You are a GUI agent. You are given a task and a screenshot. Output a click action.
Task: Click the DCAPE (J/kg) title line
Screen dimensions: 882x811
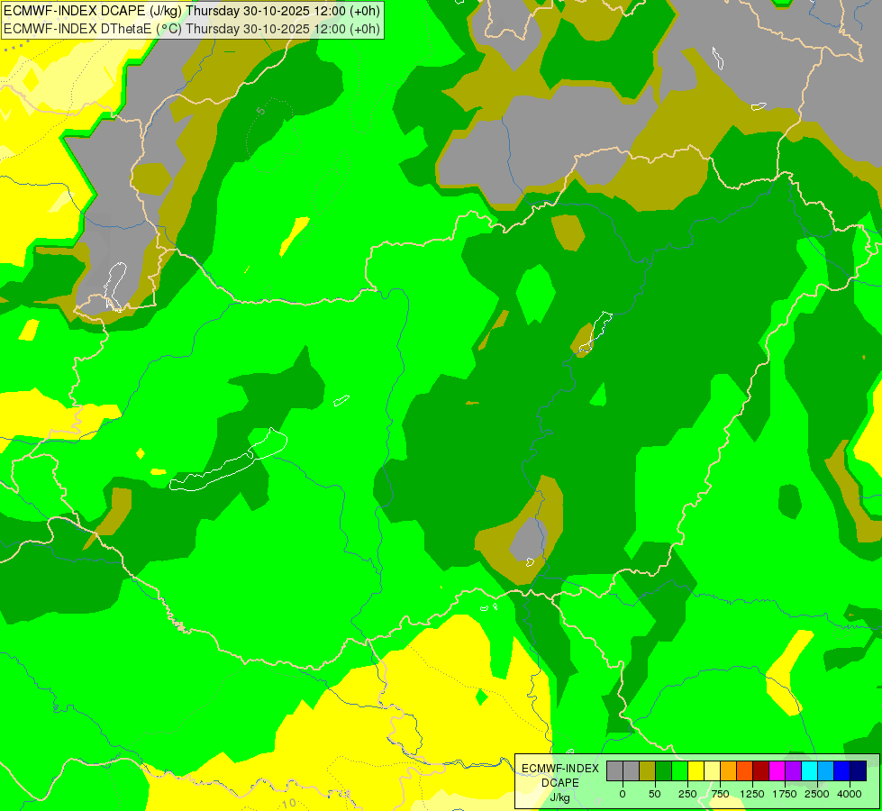click(x=192, y=11)
